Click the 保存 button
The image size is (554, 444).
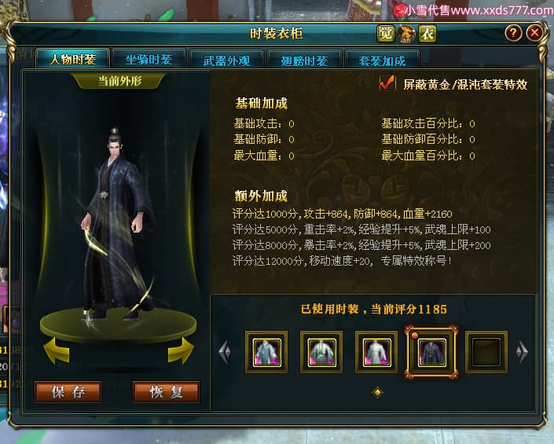click(68, 392)
